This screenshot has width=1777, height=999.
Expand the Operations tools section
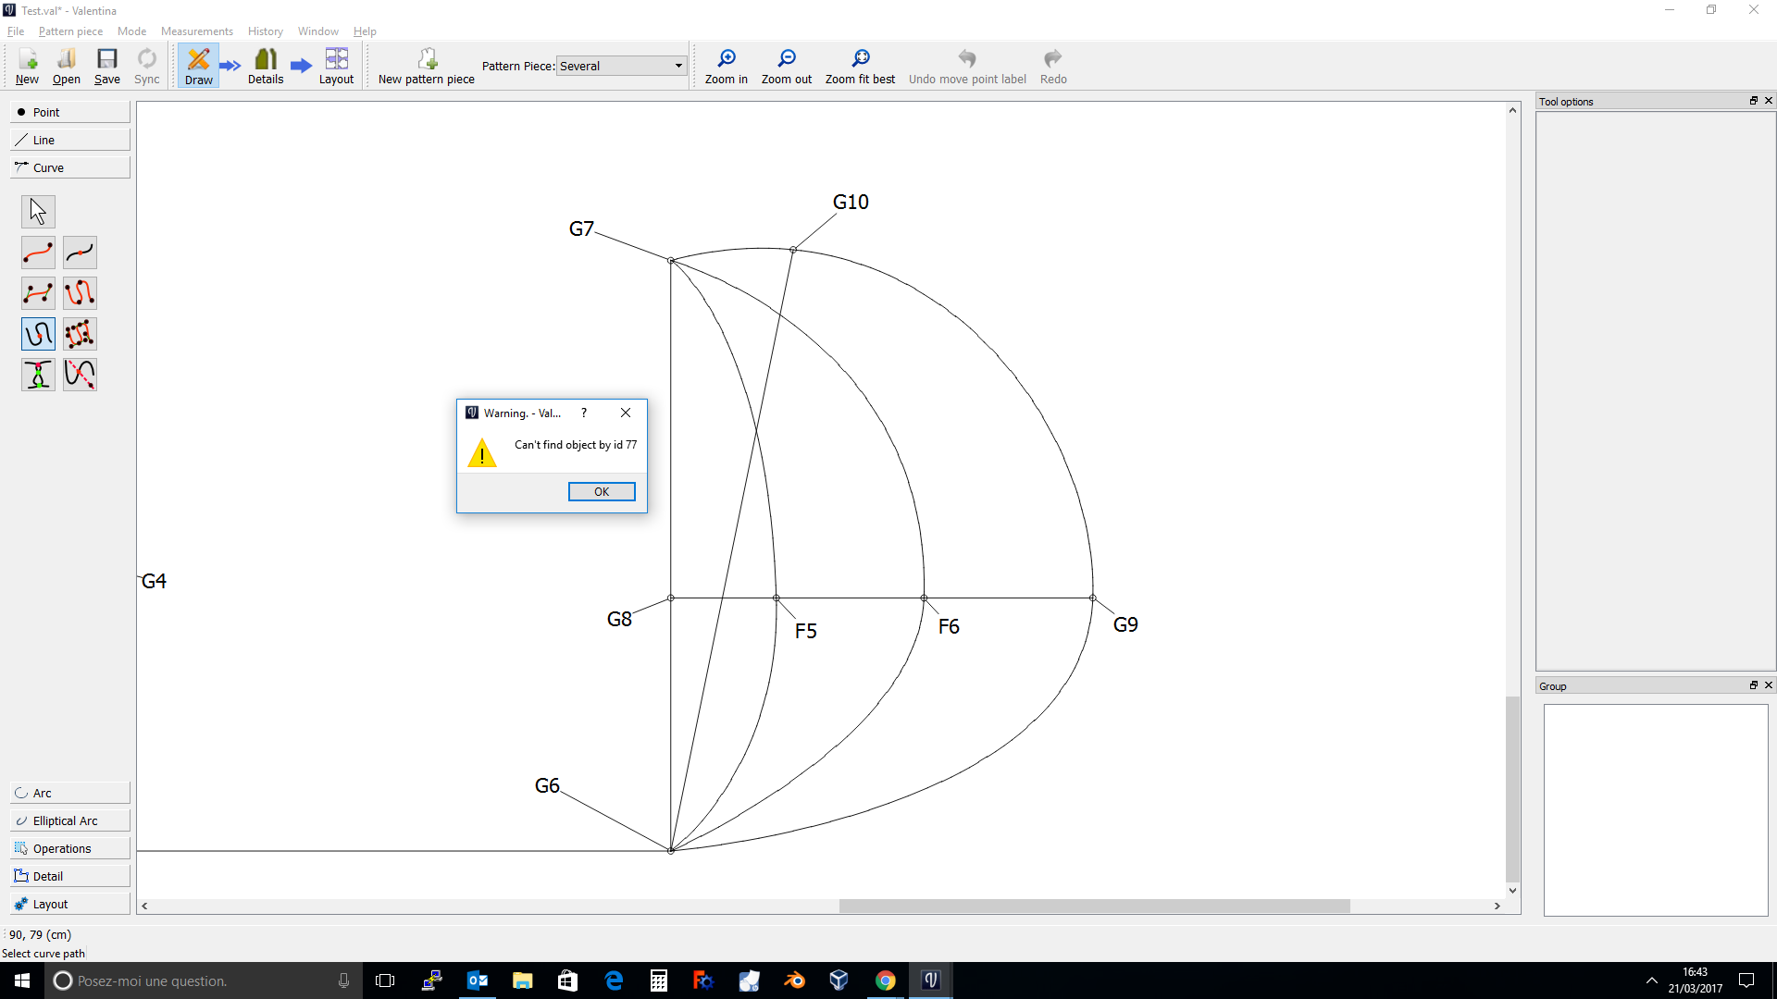[70, 848]
